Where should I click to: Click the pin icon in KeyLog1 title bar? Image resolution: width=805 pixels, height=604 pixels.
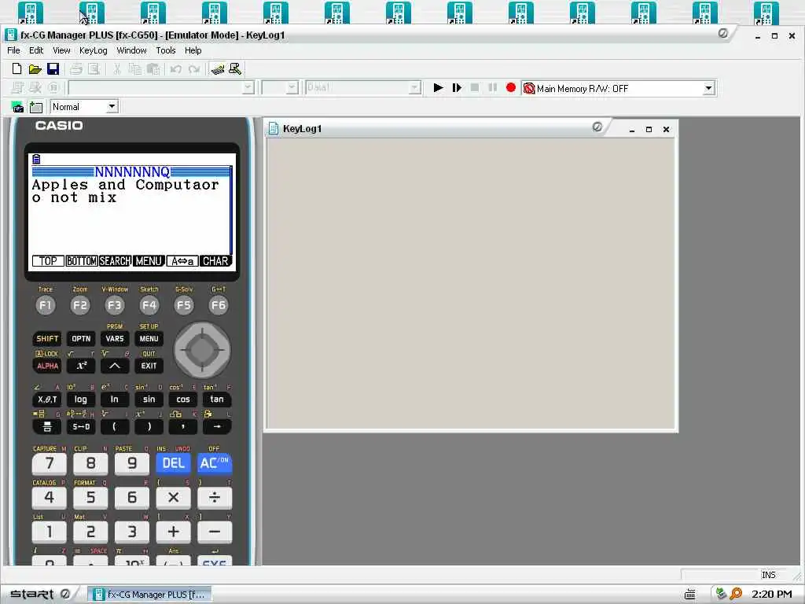pos(597,127)
